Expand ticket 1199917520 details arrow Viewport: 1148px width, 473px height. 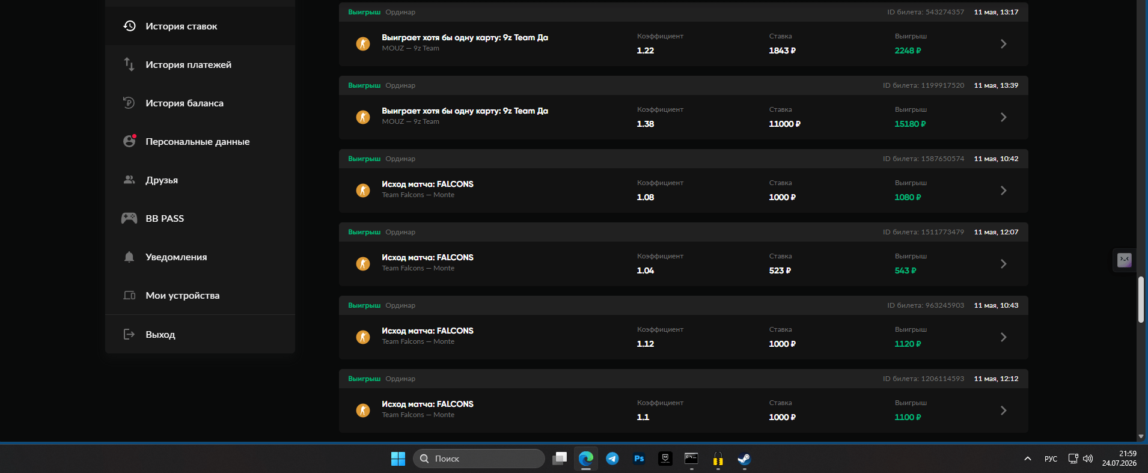1003,117
